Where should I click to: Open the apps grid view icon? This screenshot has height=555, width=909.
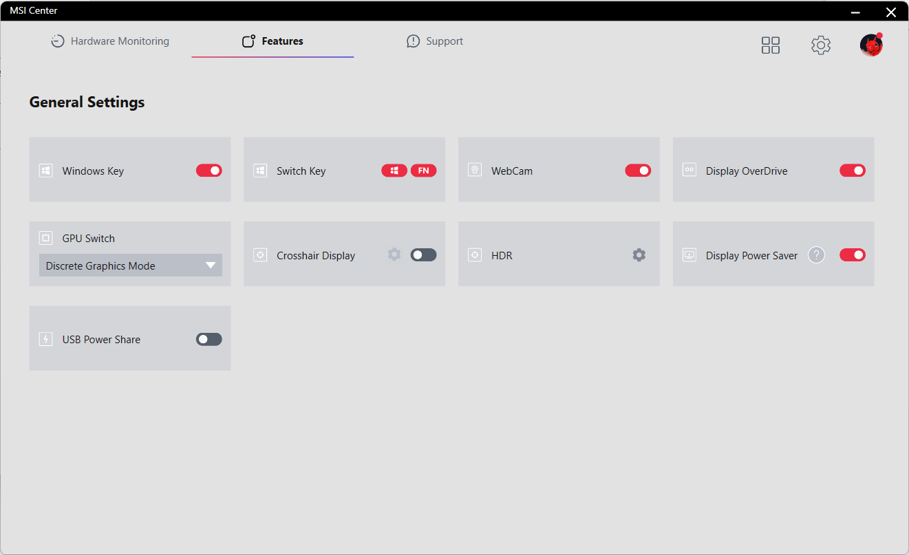coord(771,45)
